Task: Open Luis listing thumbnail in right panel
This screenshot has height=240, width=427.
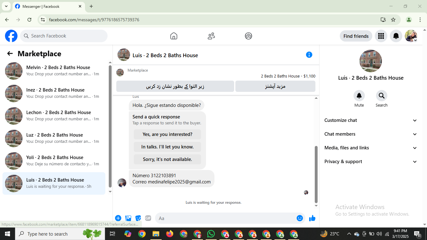Action: point(371,61)
